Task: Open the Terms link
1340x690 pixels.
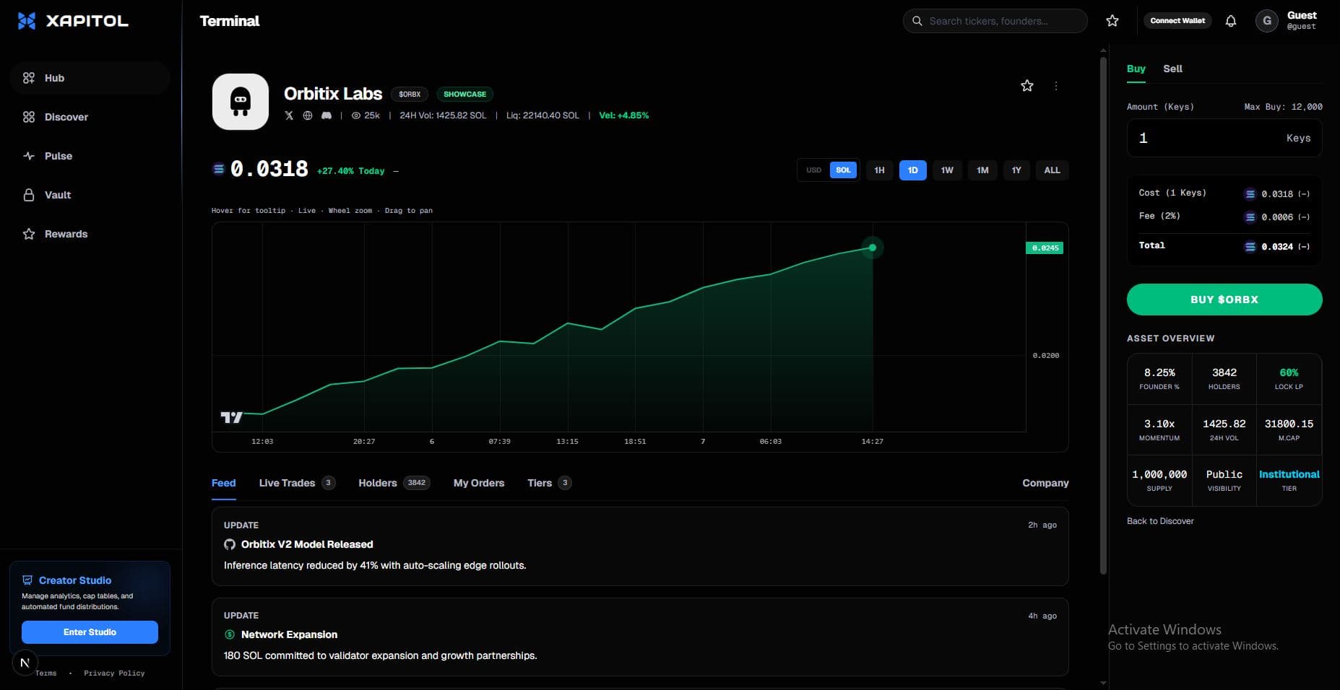Action: pyautogui.click(x=46, y=673)
